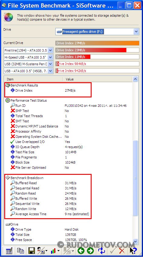Click the results list scroll down arrow

point(135,241)
